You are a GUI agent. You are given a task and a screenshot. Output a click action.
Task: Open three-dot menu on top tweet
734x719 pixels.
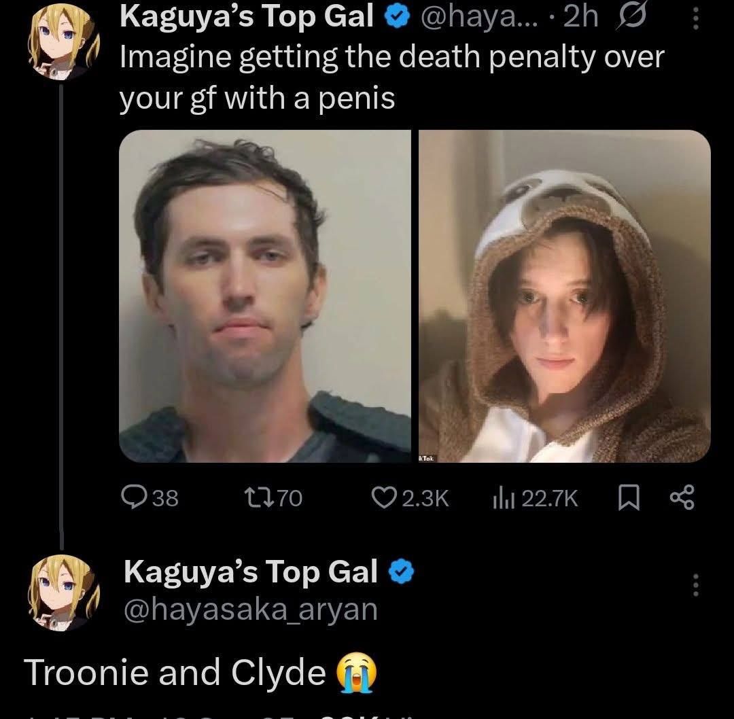696,19
